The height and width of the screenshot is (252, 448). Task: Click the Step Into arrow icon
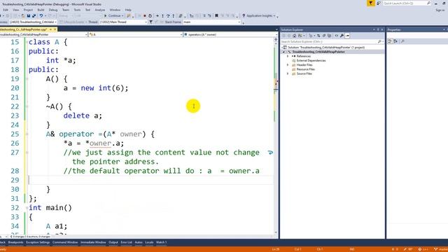click(x=162, y=15)
